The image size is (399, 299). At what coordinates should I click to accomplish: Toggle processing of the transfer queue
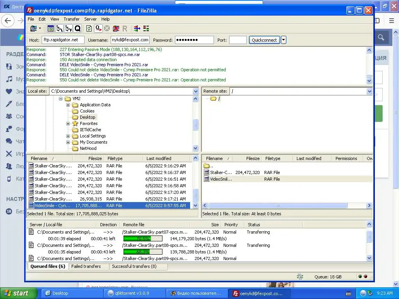tap(98, 28)
